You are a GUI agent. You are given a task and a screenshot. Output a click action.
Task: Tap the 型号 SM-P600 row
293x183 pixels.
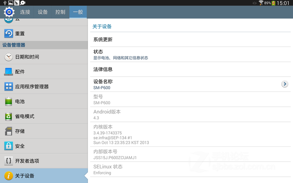click(190, 99)
